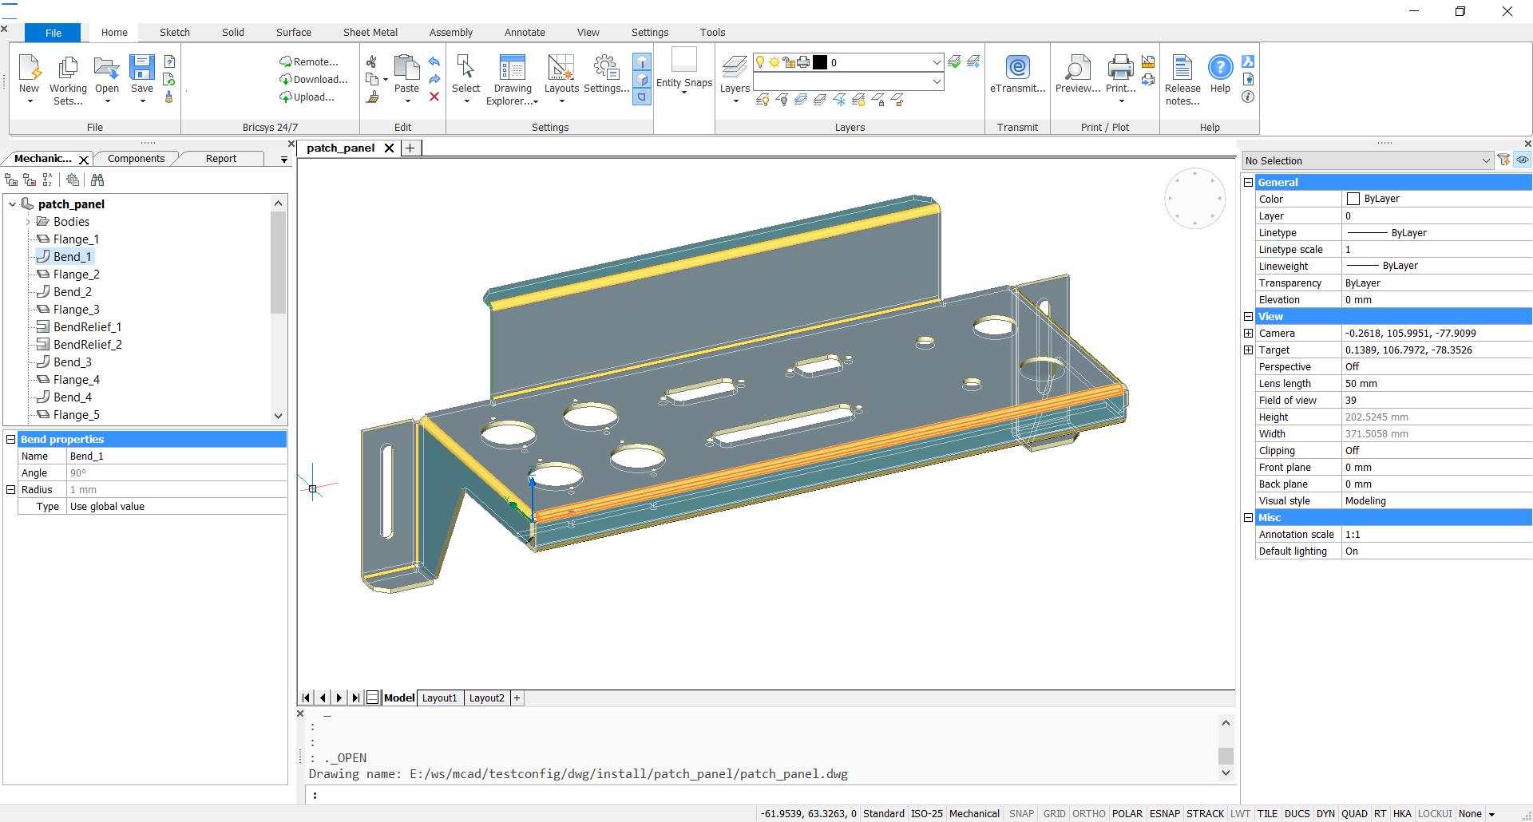
Task: Enable GRID display in status bar
Action: 1054,814
